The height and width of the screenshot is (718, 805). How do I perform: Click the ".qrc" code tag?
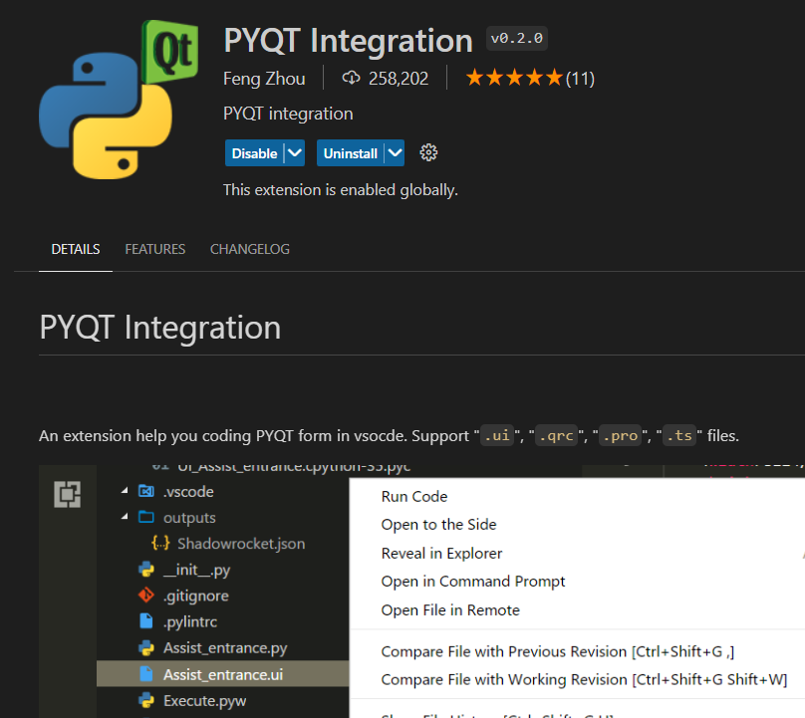click(557, 436)
